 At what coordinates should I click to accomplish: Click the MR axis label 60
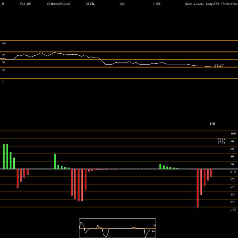click(x=232, y=149)
